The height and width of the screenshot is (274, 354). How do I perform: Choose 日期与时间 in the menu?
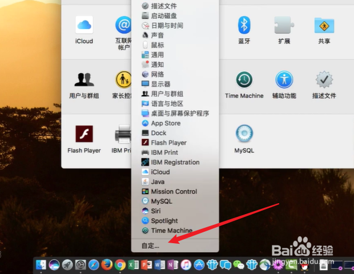coord(175,26)
